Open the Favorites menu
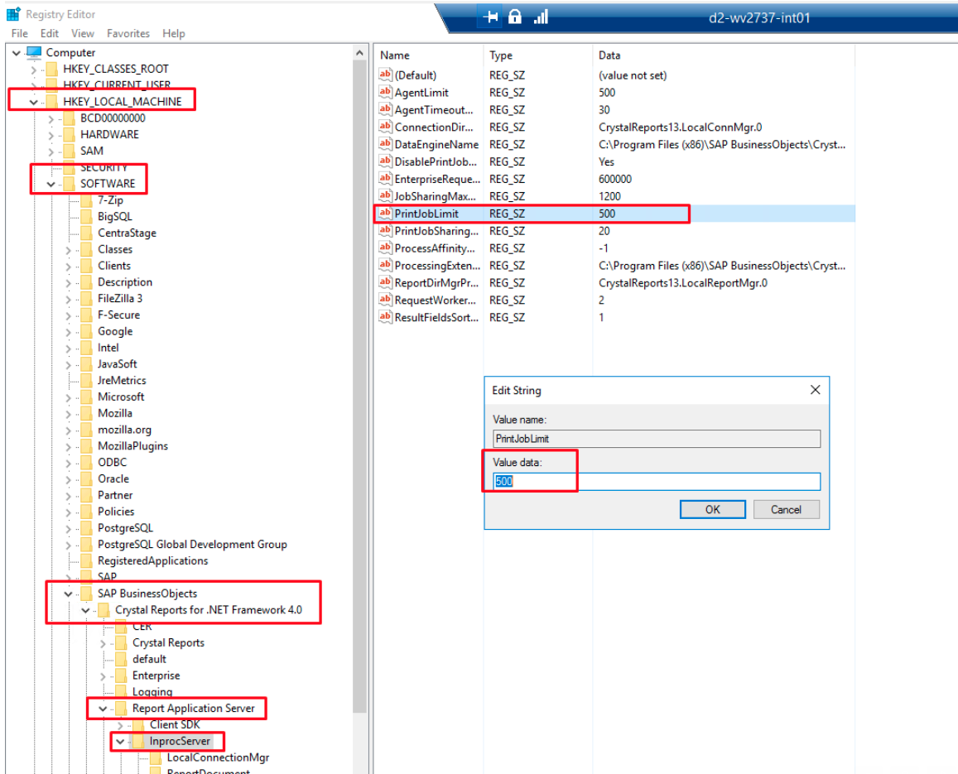Viewport: 958px width, 774px height. [x=128, y=34]
